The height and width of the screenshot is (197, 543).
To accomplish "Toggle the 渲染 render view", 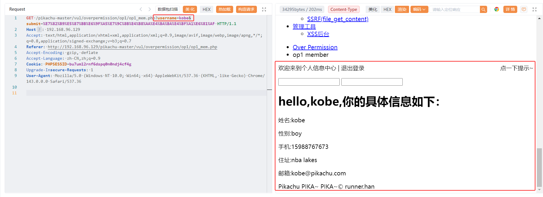I will [x=402, y=9].
